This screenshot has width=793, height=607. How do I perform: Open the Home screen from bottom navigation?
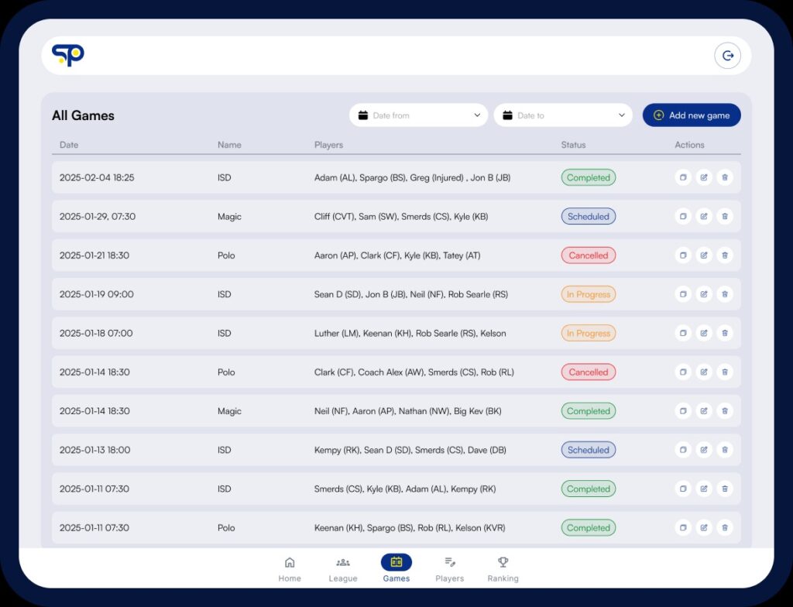(x=290, y=568)
